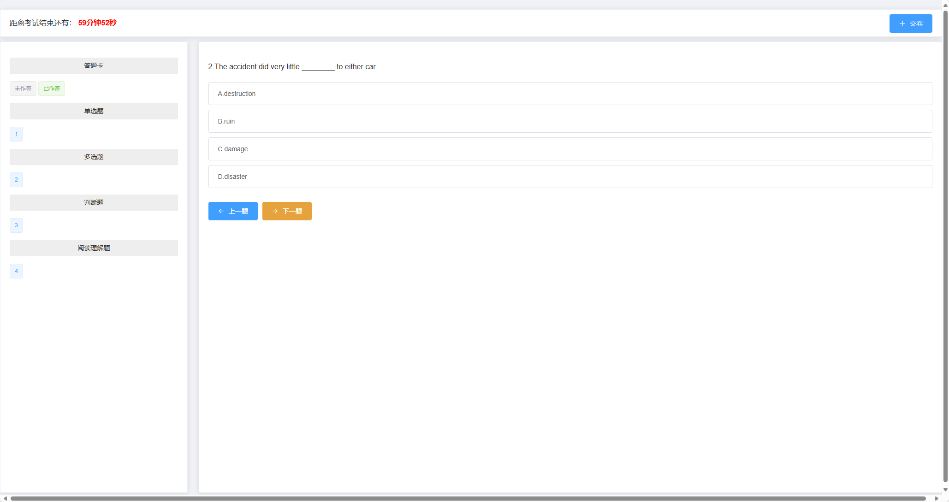Select option A destruction
Image resolution: width=949 pixels, height=502 pixels.
tap(570, 94)
